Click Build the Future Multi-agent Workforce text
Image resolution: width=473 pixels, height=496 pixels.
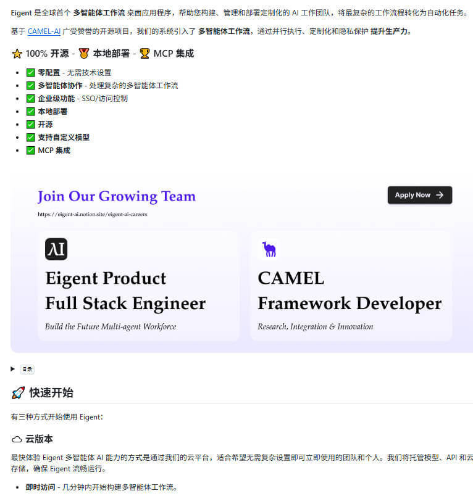click(x=111, y=326)
